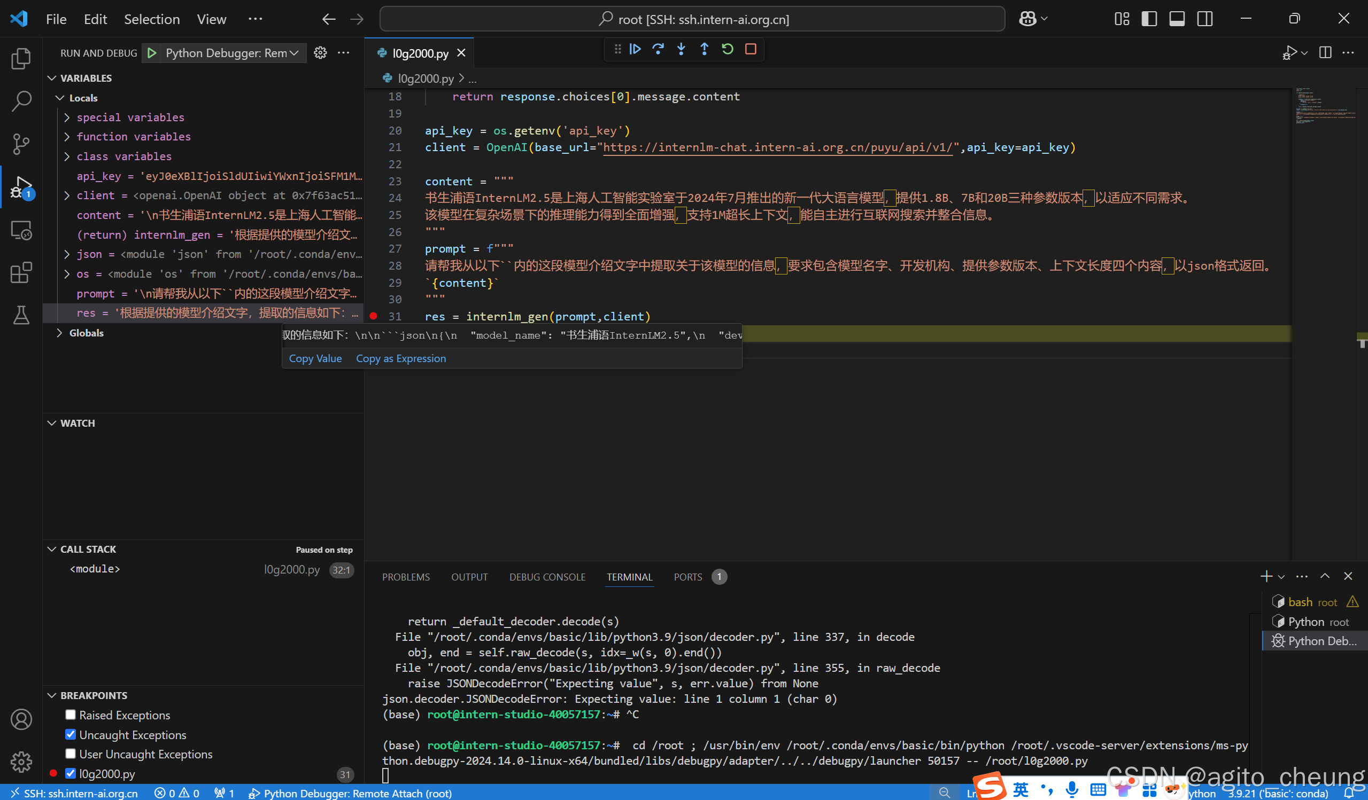Click Copy Value in the hover popup

tap(315, 358)
